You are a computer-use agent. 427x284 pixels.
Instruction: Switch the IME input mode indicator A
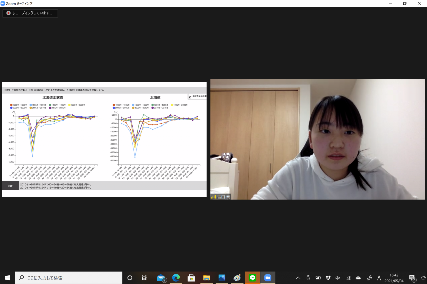pyautogui.click(x=379, y=278)
